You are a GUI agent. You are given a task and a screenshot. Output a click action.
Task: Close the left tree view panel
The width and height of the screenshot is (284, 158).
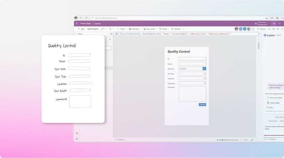coord(110,39)
